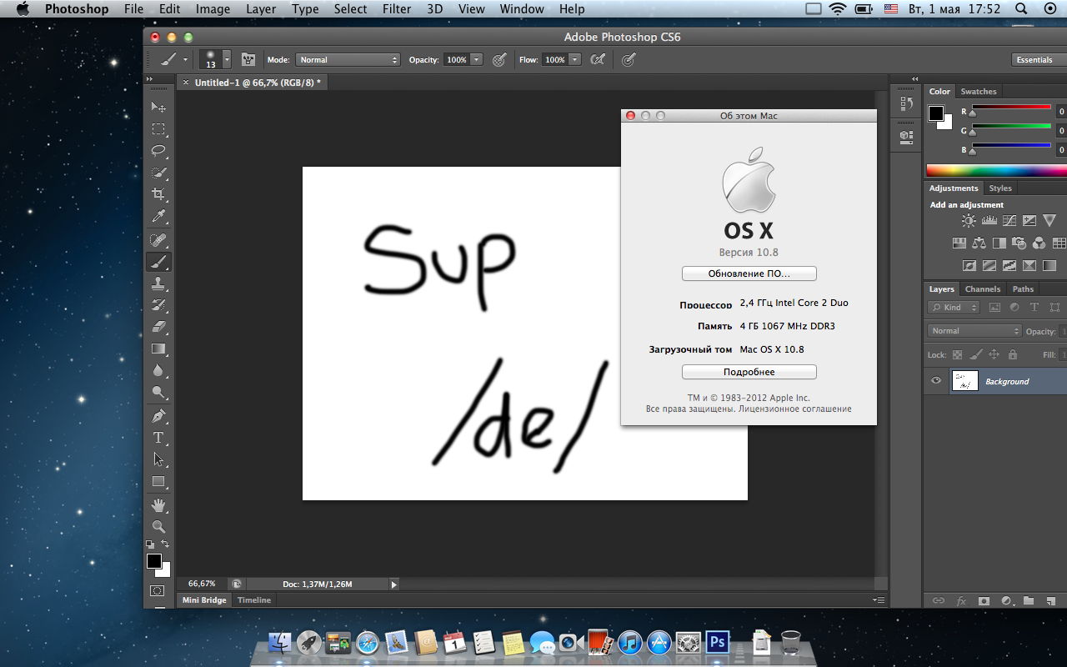This screenshot has height=667, width=1067.
Task: Create a new layer in the Layers panel
Action: (x=1050, y=600)
